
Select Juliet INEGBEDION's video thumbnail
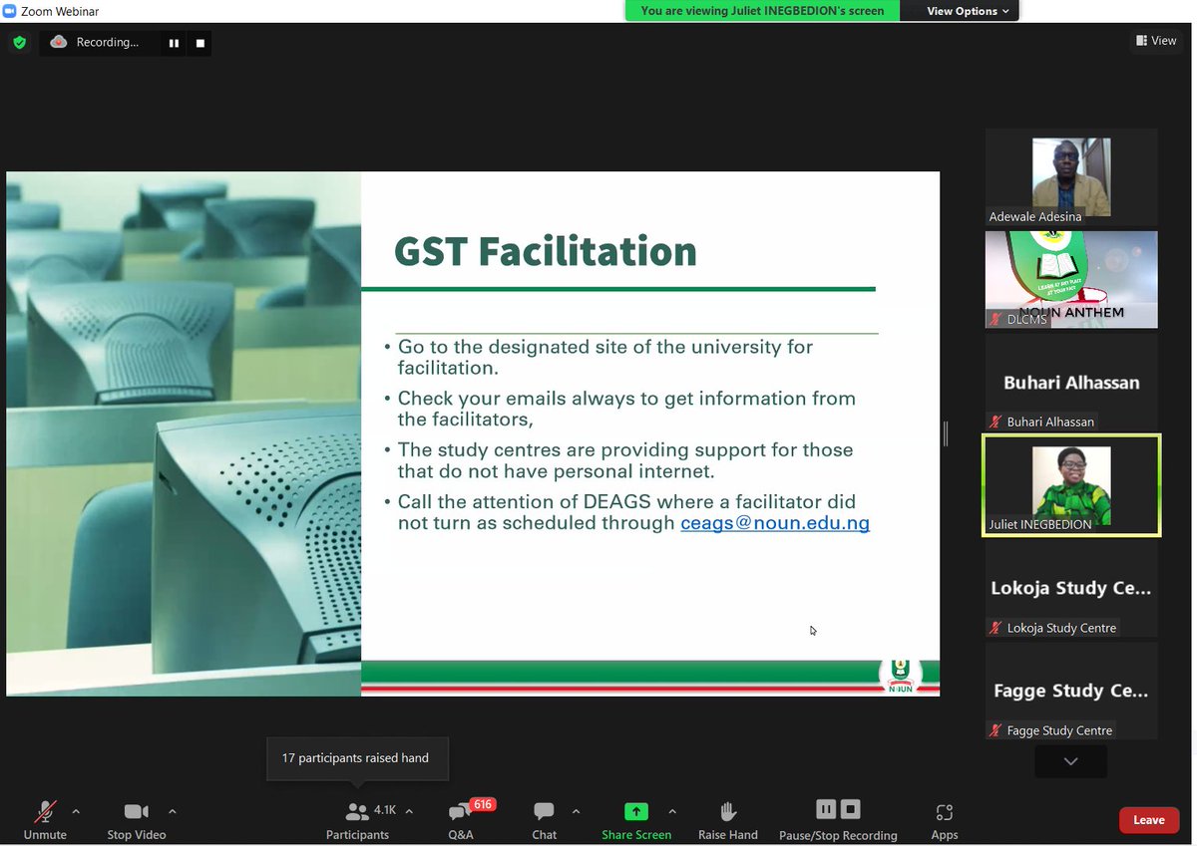[x=1071, y=485]
